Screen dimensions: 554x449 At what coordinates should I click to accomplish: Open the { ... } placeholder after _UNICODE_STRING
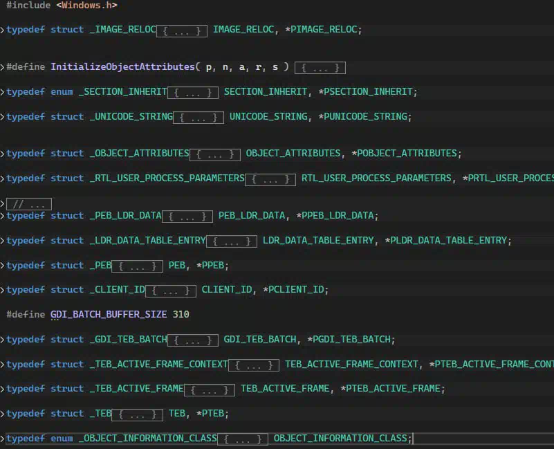click(198, 118)
